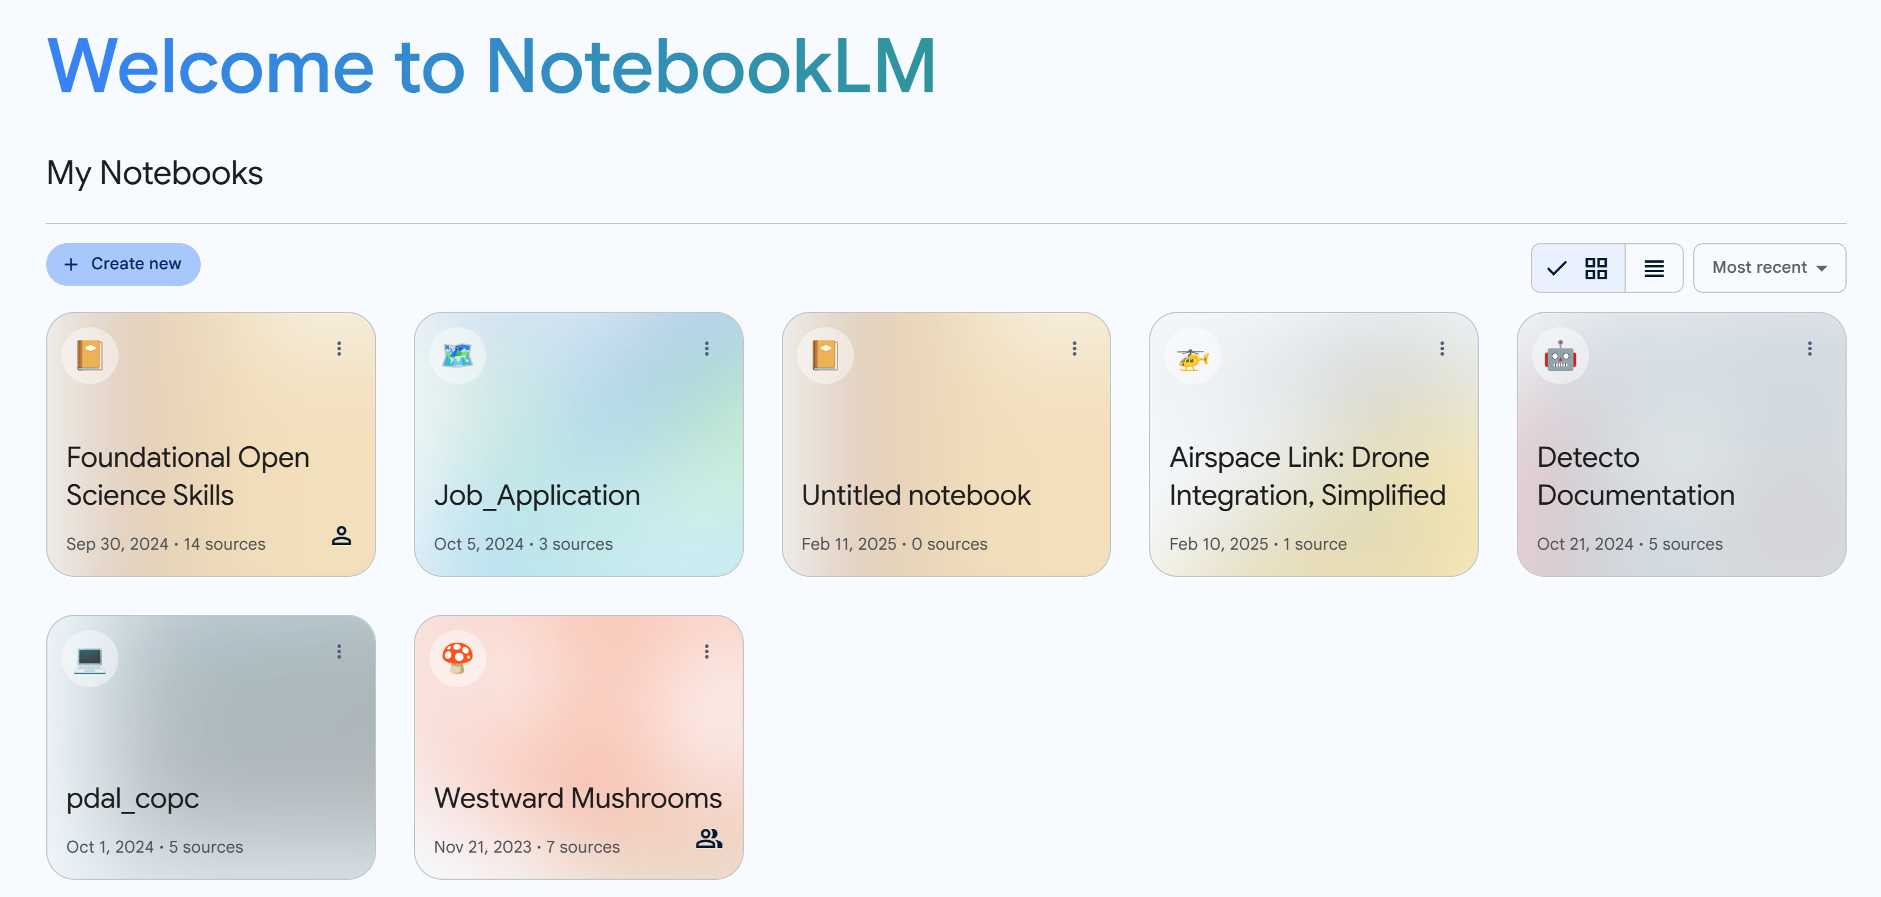Open the Foundational Open Science Skills notebook
Image resolution: width=1881 pixels, height=897 pixels.
[188, 476]
